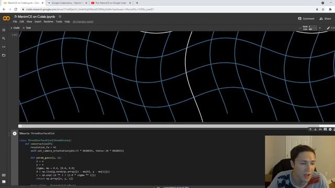
Task: Open the File menu
Action: pos(15,21)
